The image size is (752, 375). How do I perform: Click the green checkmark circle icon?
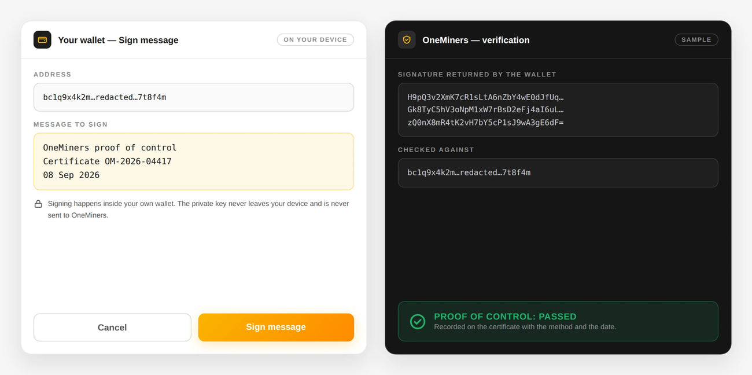tap(418, 321)
